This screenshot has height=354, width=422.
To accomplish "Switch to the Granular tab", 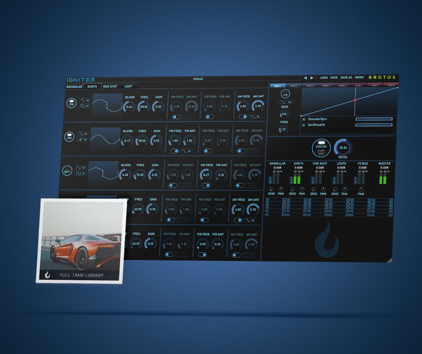I will pos(74,87).
